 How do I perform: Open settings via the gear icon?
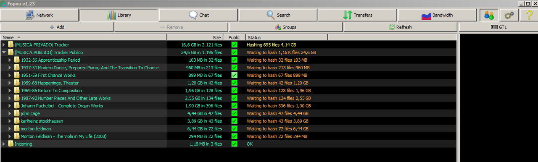509,15
